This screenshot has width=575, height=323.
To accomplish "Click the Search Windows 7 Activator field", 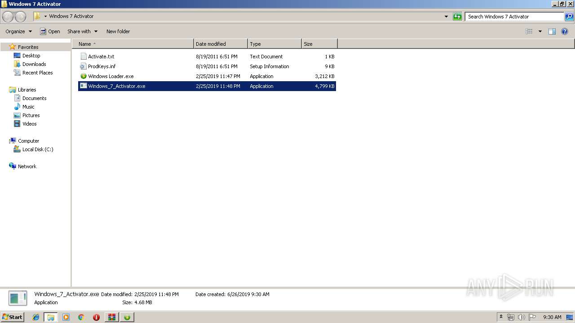I will tap(514, 17).
